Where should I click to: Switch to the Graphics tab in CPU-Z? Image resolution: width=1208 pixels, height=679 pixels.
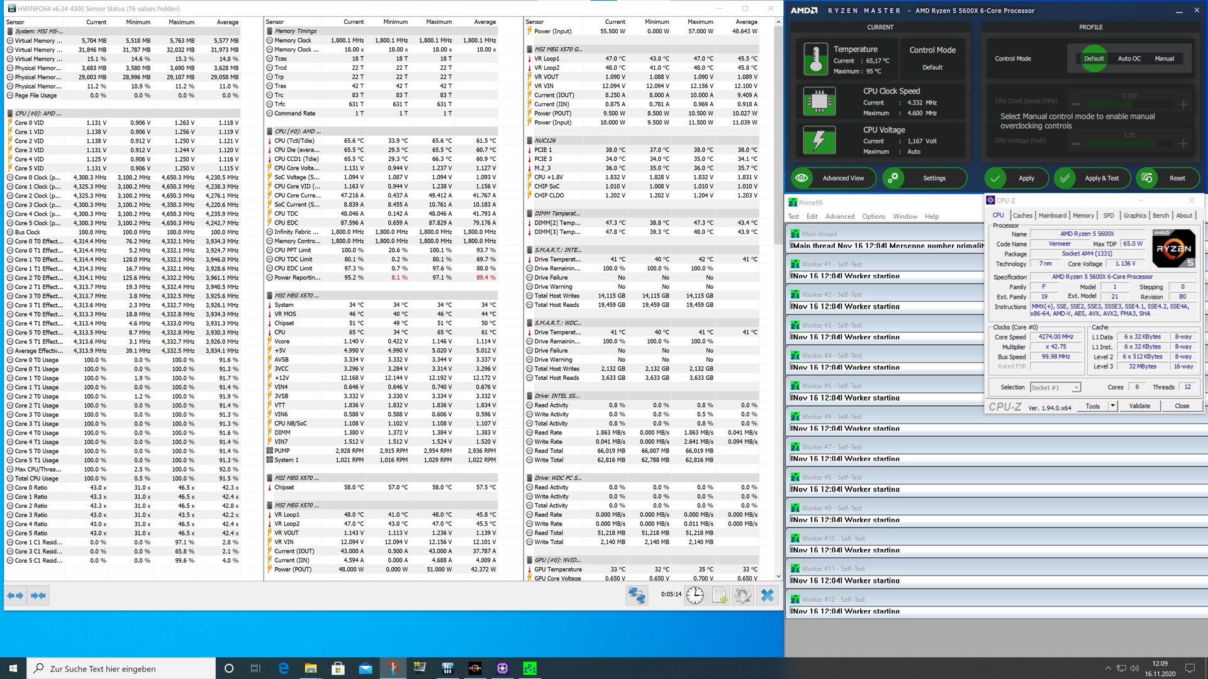click(x=1135, y=216)
